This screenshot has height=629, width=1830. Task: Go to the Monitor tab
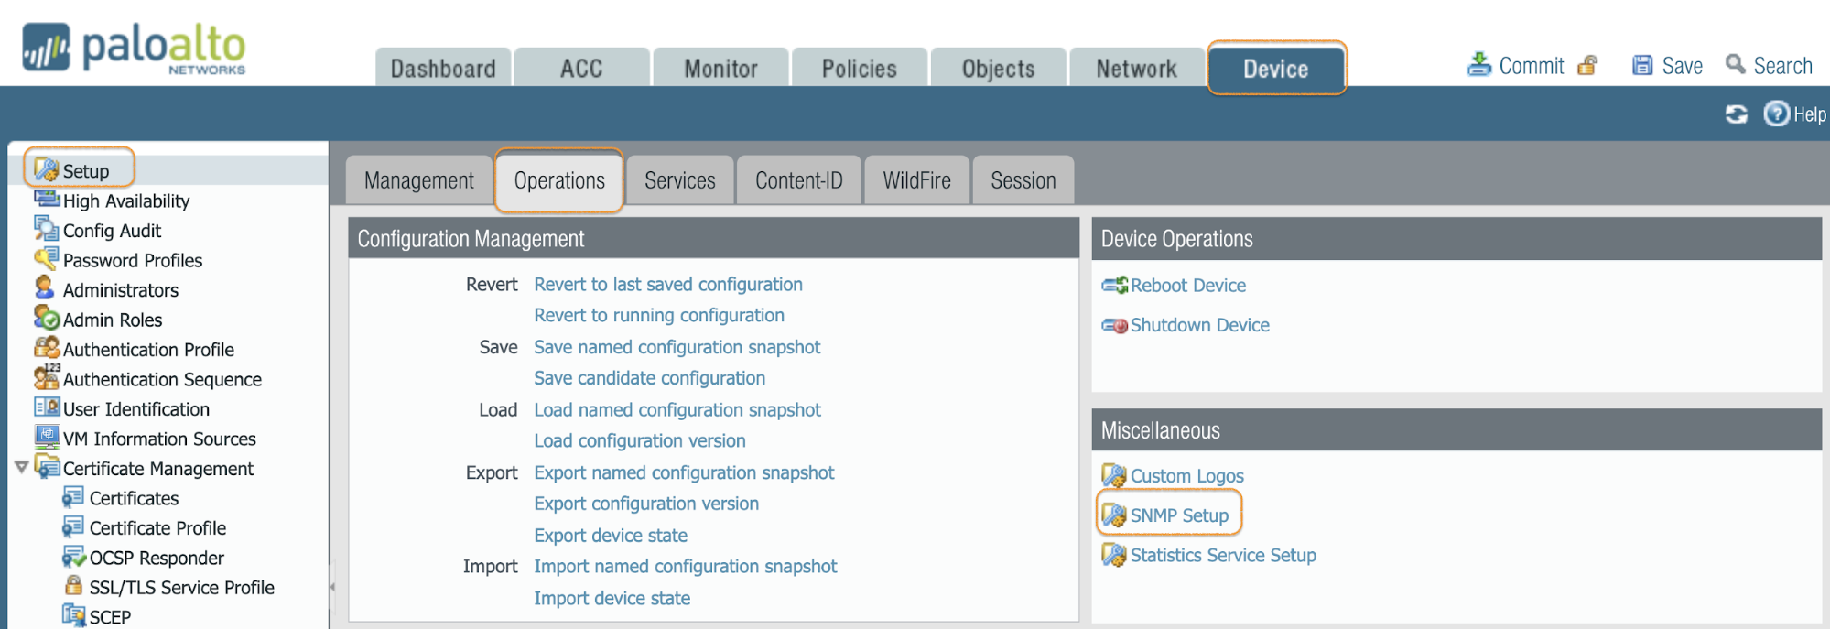coord(720,68)
